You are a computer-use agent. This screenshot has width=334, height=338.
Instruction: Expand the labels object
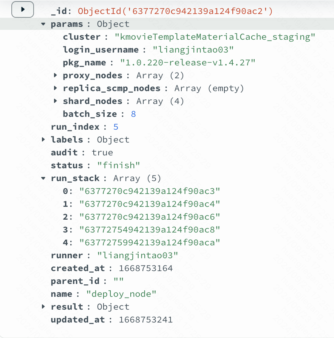[44, 140]
